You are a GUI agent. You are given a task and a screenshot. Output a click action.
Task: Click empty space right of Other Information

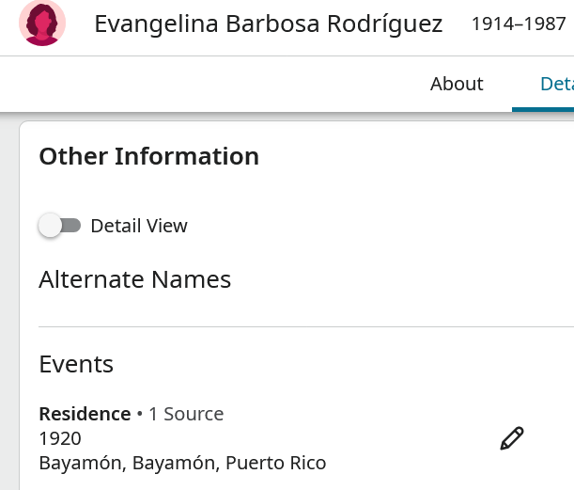(413, 156)
